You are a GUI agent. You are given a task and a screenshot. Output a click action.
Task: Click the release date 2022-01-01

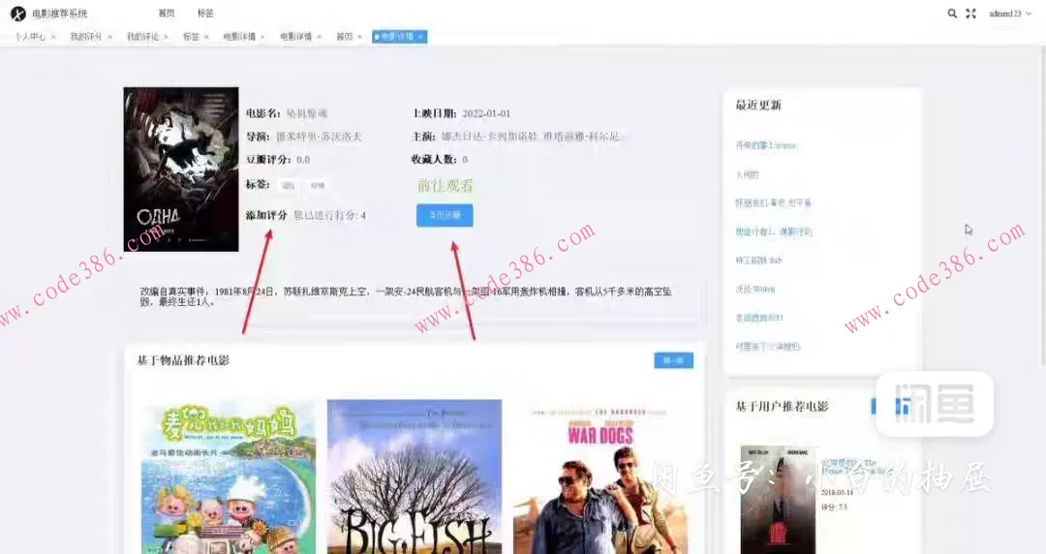point(486,113)
